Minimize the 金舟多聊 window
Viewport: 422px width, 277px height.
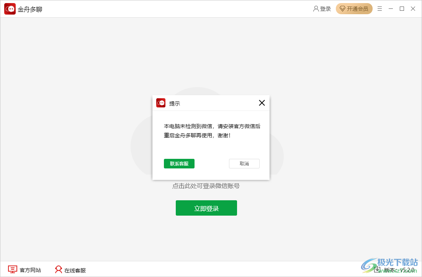click(391, 9)
